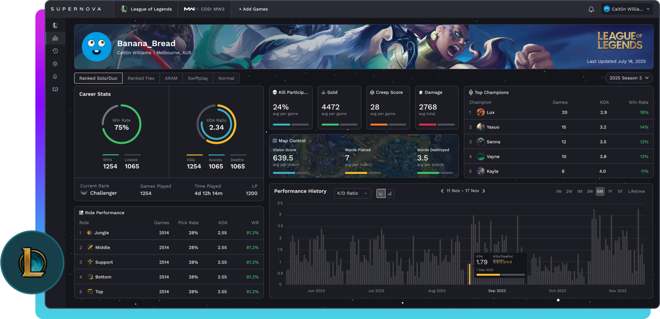Click the Kill Participation progress bar
This screenshot has width=660, height=319.
click(291, 125)
